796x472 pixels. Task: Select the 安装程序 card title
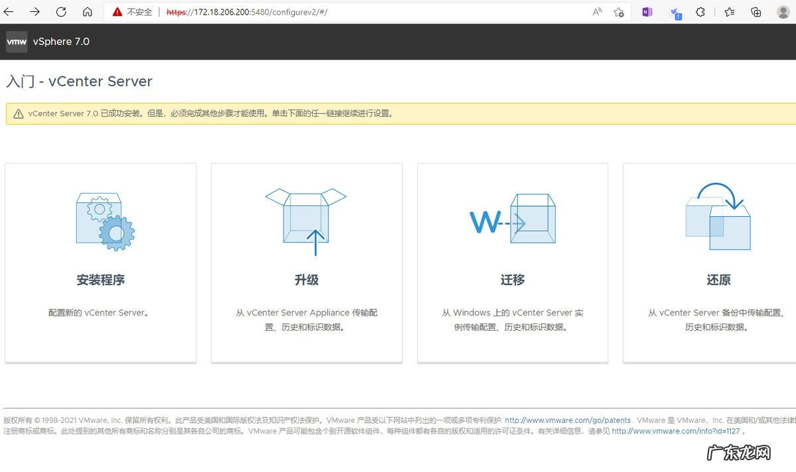[100, 280]
